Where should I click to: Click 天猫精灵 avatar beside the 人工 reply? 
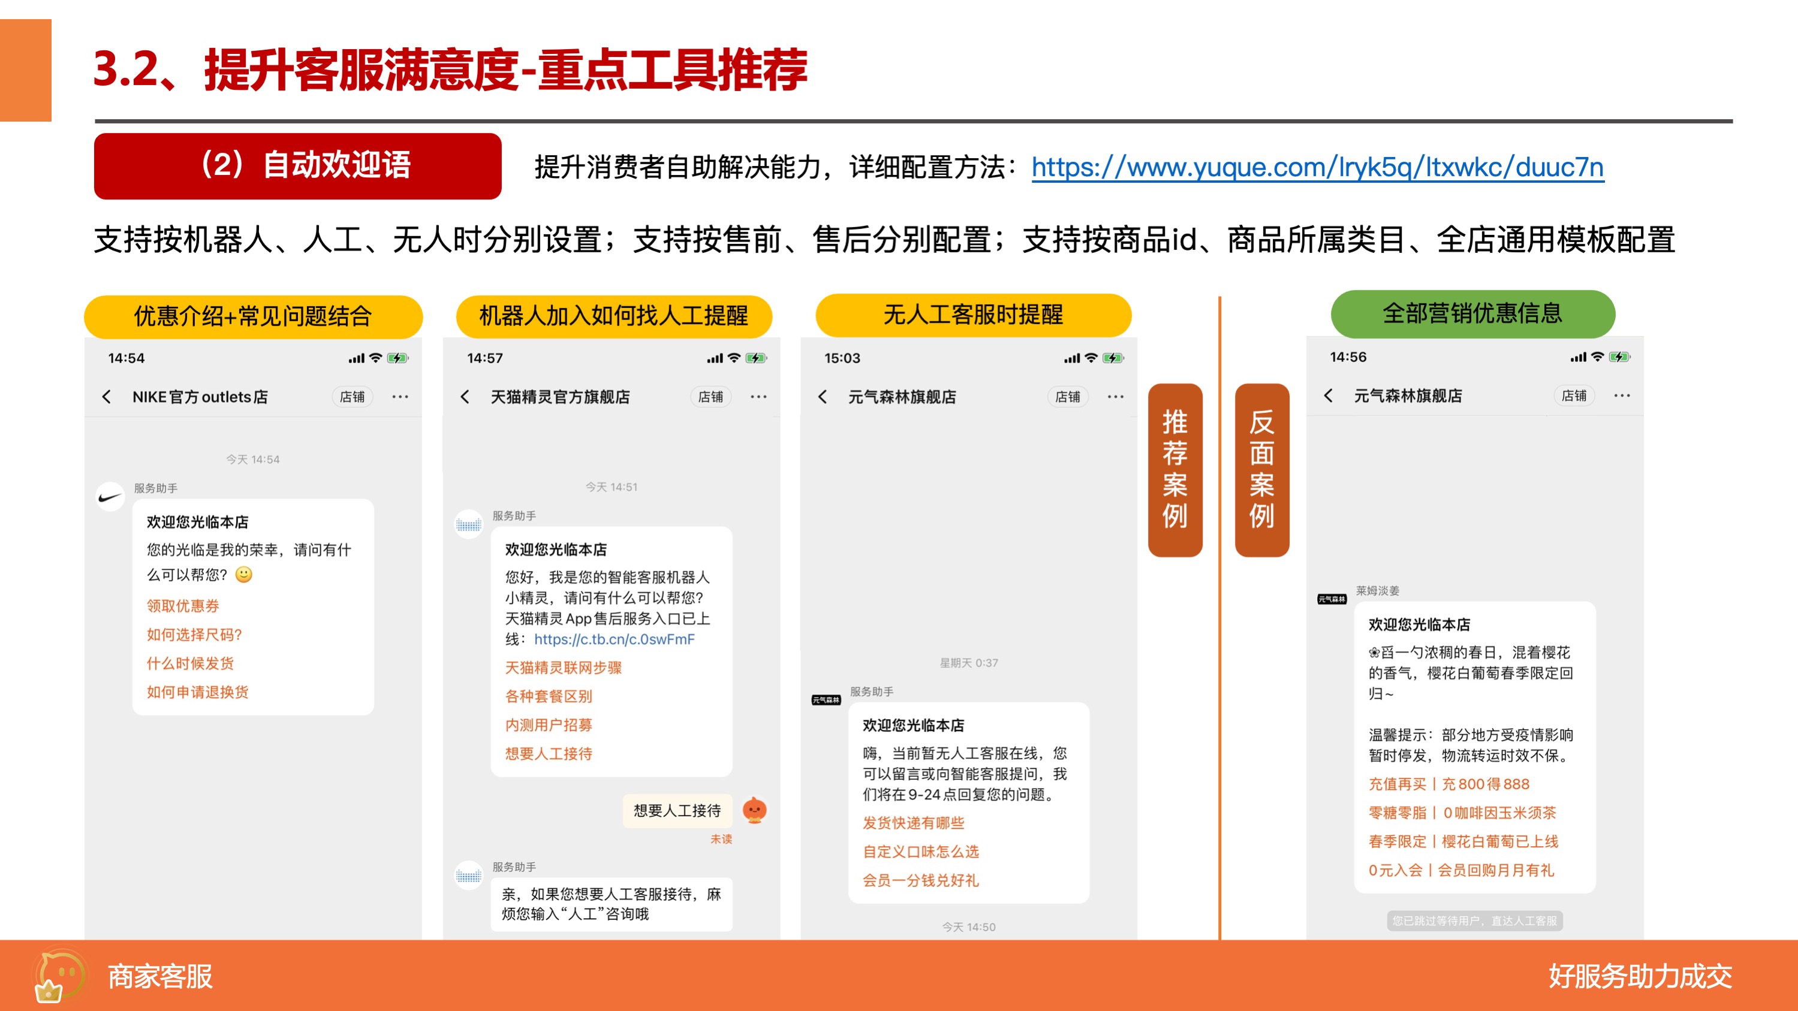point(469,876)
